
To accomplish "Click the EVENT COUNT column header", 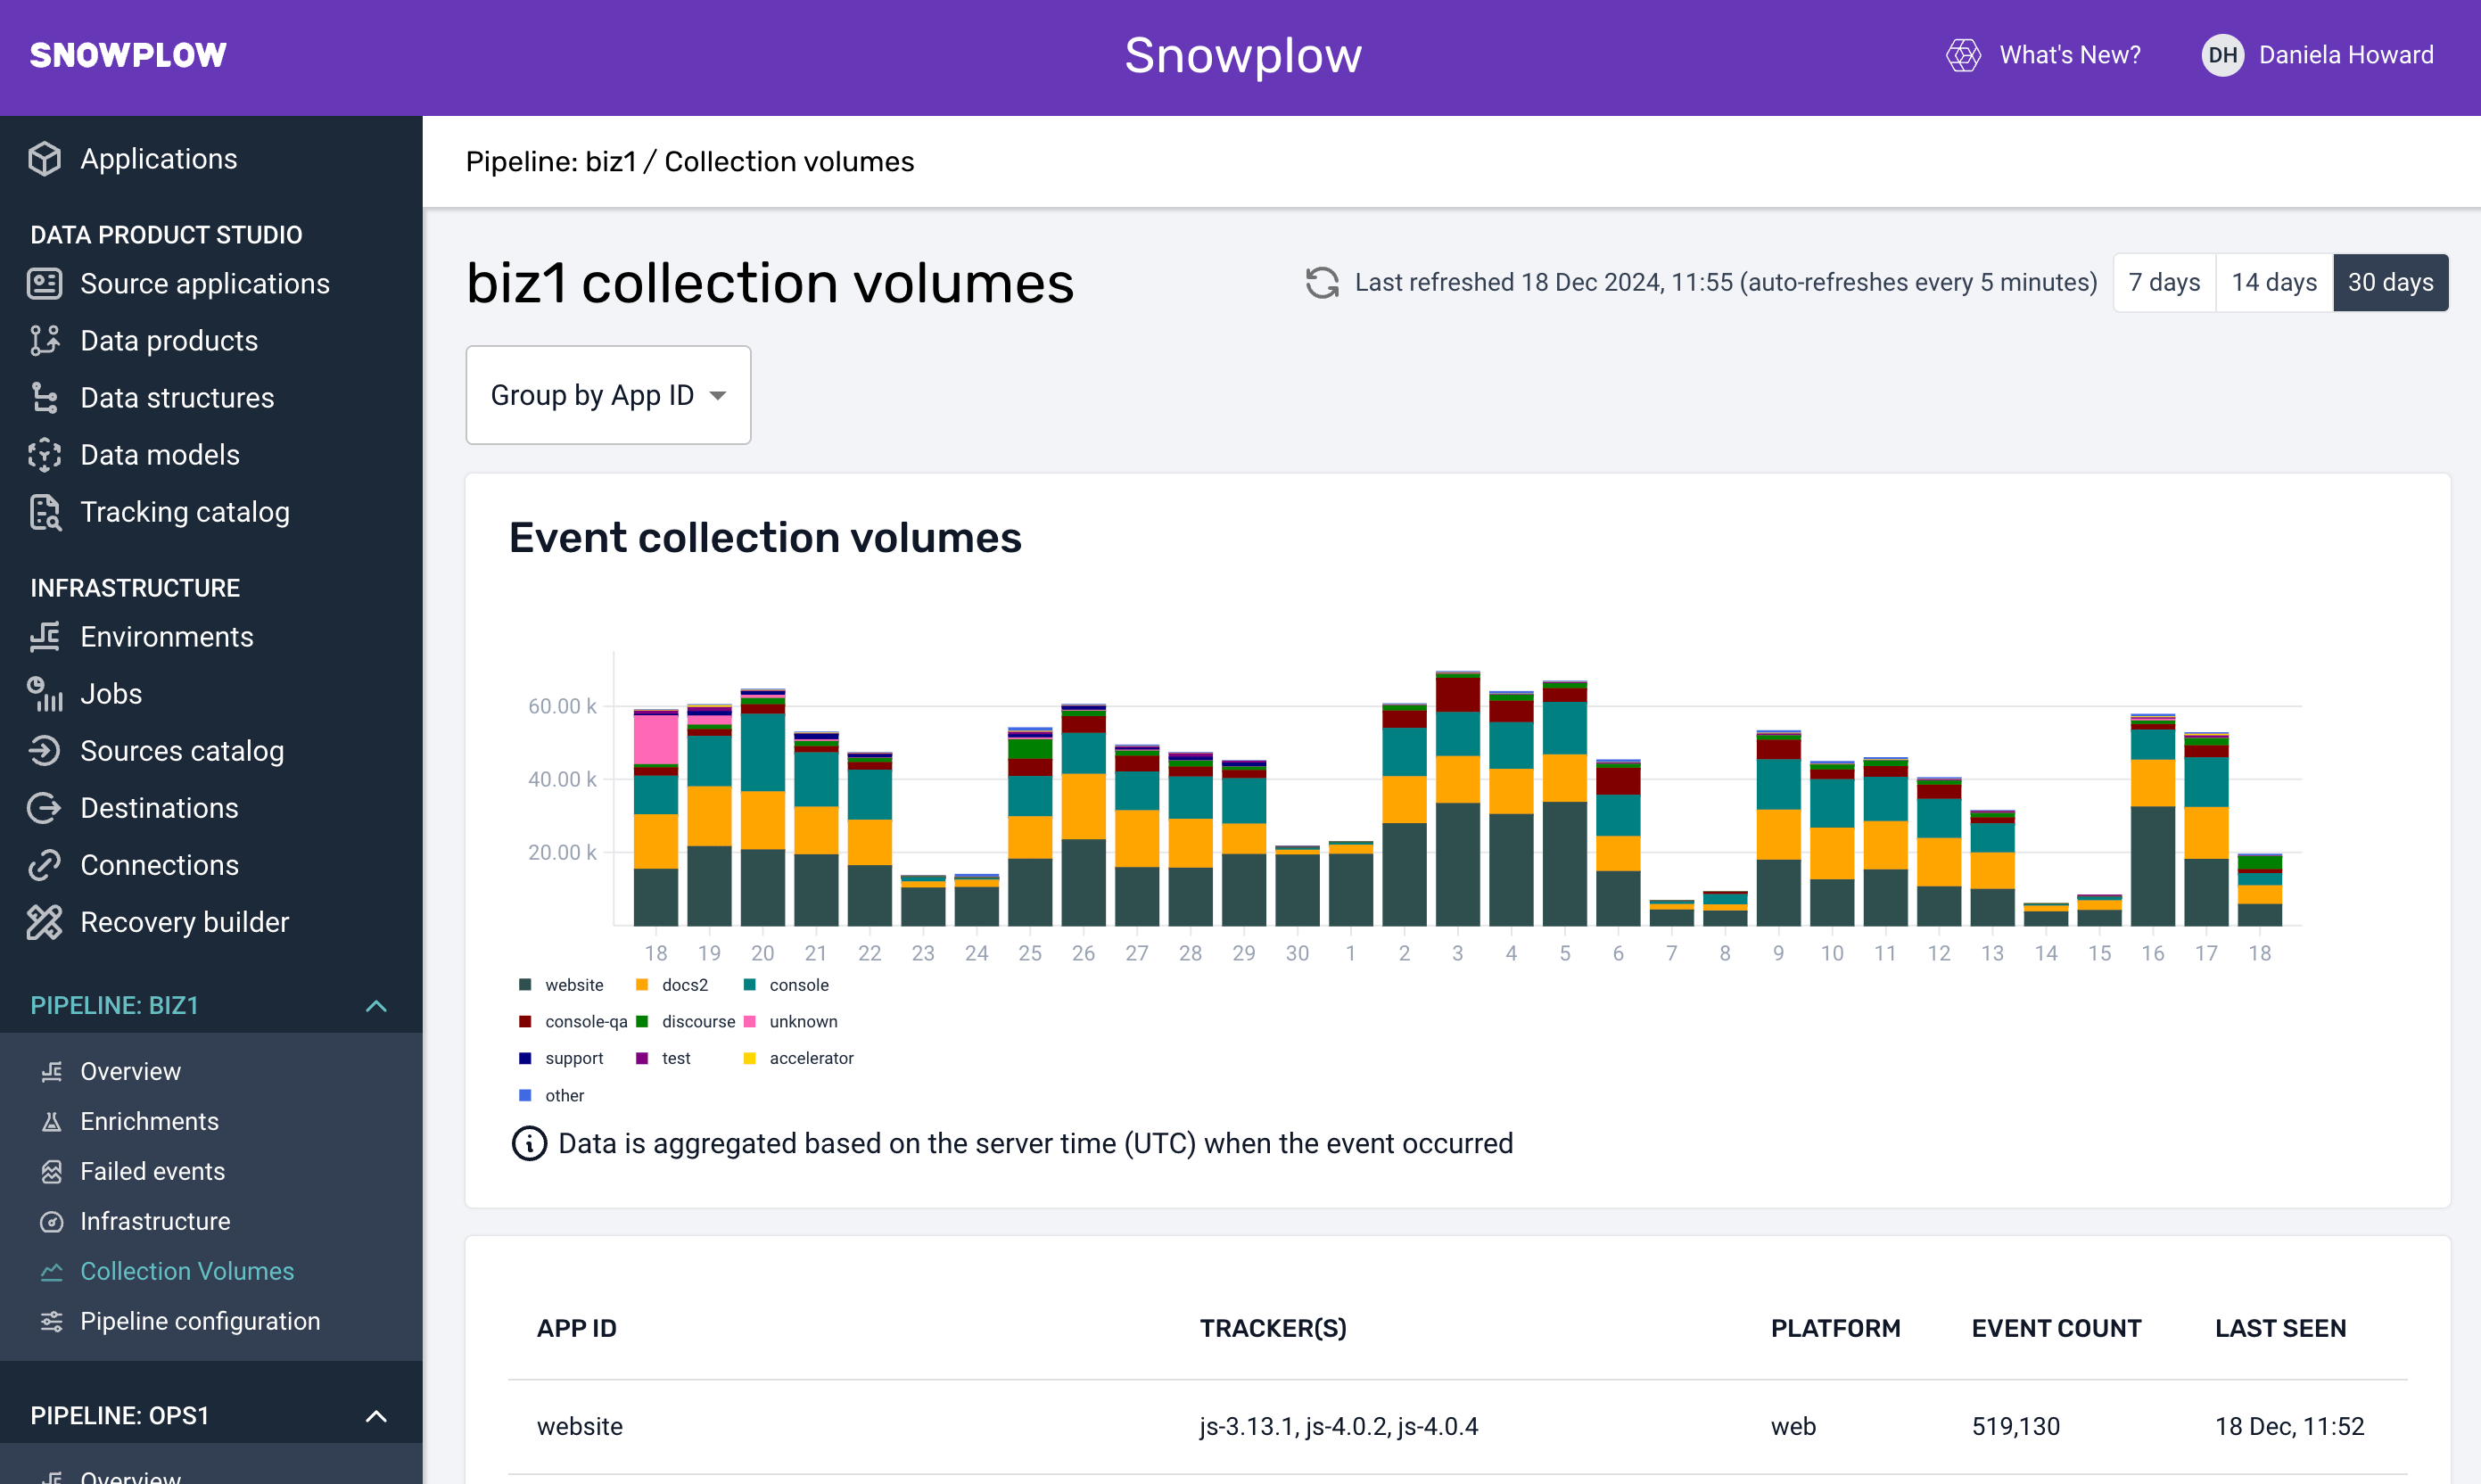I will coord(2056,1329).
